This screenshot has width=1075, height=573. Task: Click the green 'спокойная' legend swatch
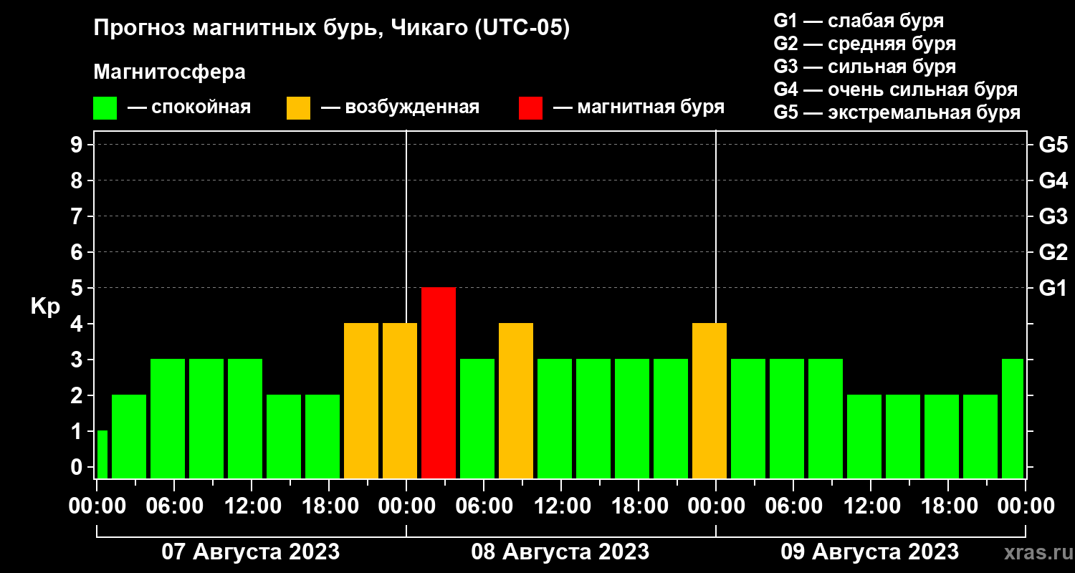(x=105, y=107)
